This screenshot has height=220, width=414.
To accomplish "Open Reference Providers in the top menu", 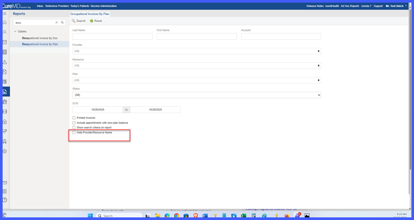I will tap(57, 6).
